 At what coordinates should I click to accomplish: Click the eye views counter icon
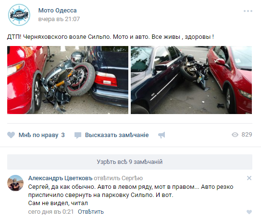point(235,135)
